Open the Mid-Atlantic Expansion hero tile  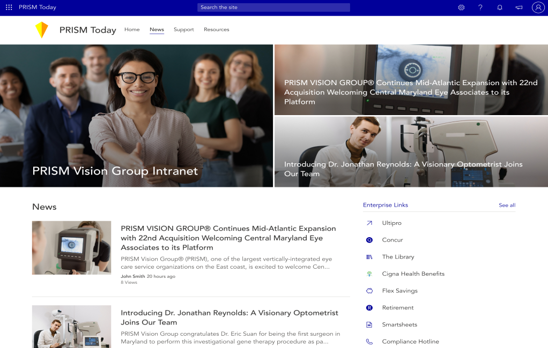pos(411,80)
